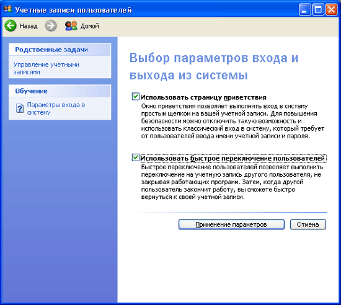The width and height of the screenshot is (341, 305).
Task: Maximize the user accounts window
Action: coord(318,10)
